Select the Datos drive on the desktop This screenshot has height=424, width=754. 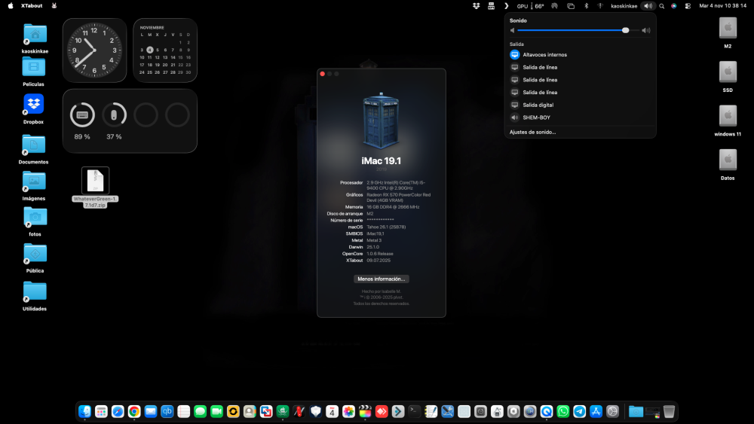click(728, 160)
